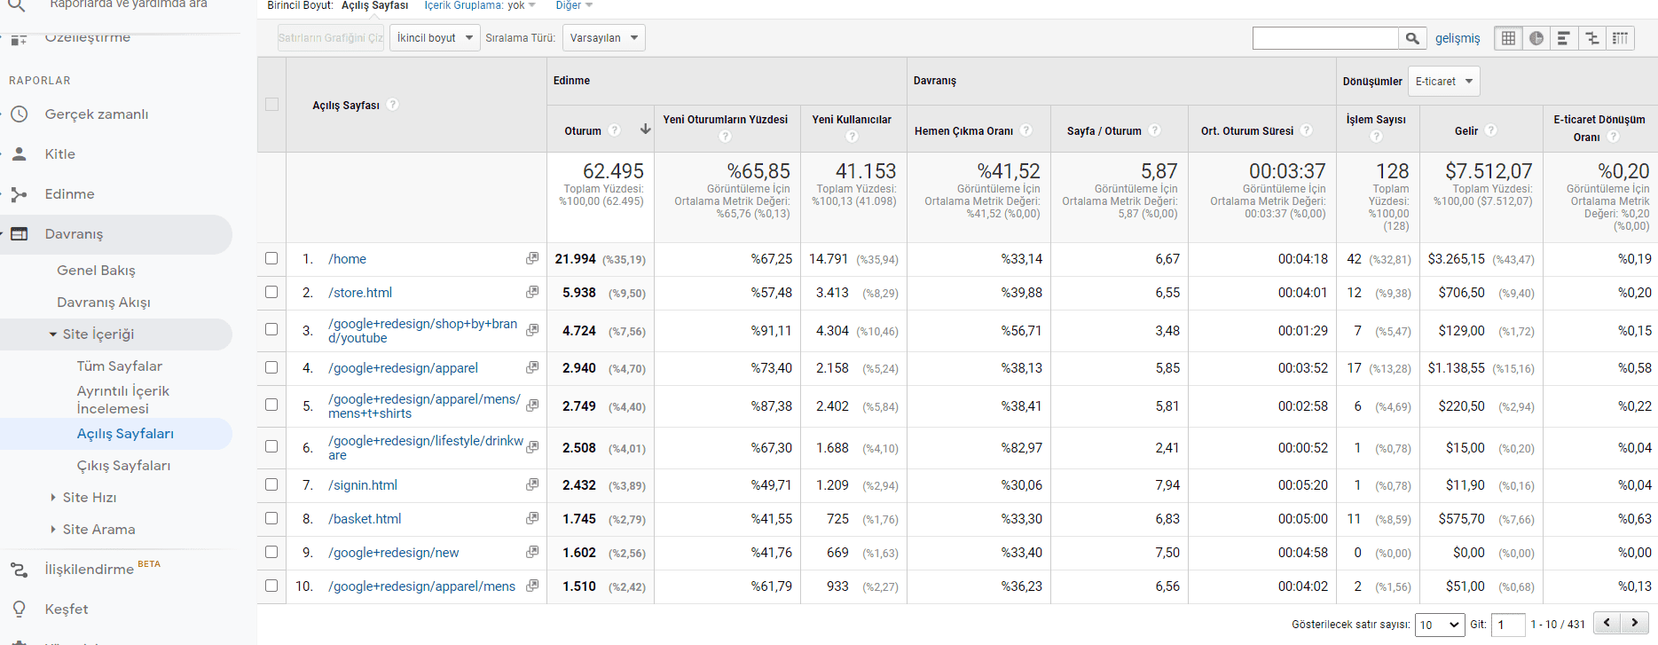Select the comparison view icon

pos(1592,38)
